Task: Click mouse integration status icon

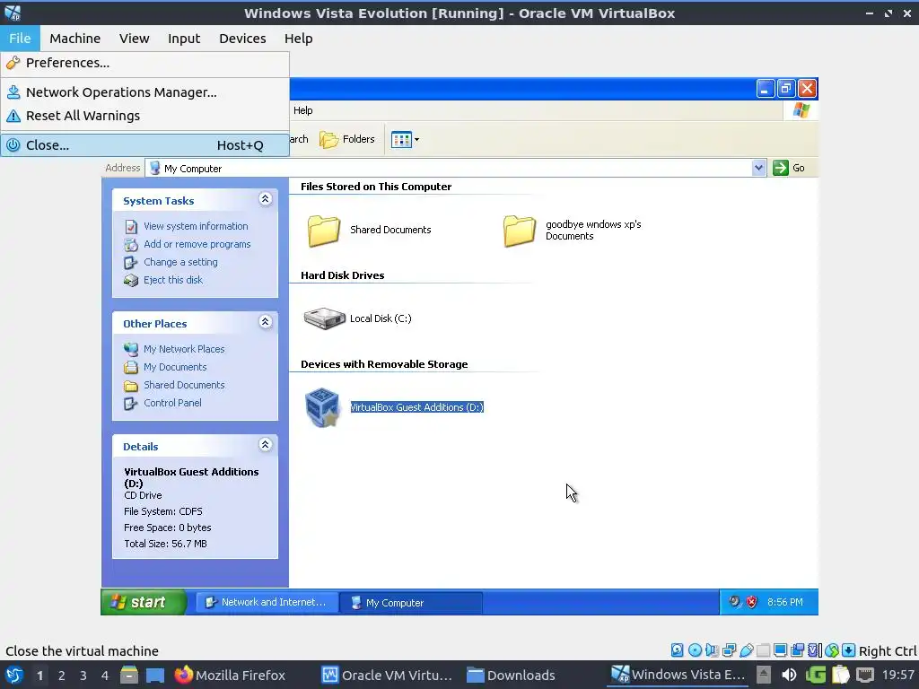Action: click(x=831, y=650)
